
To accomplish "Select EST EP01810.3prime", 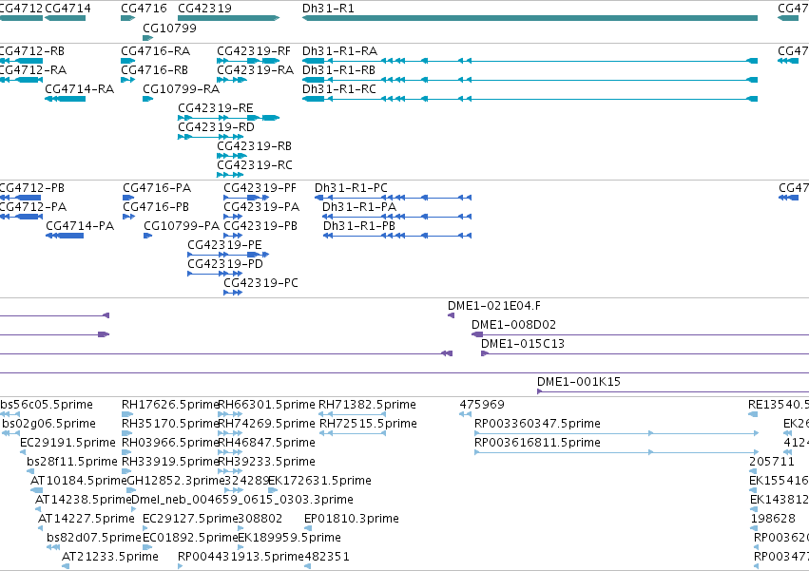I will (308, 528).
